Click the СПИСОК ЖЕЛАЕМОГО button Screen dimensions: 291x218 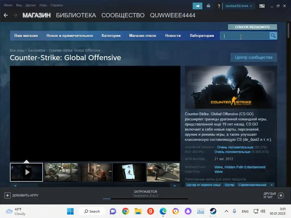(x=252, y=27)
